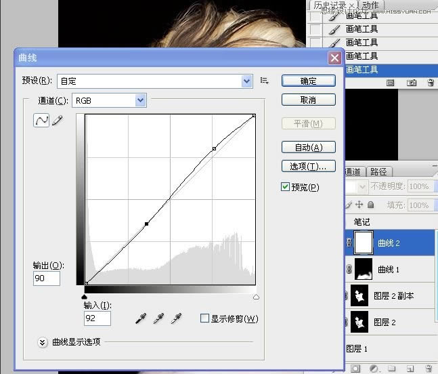
Task: Switch to the Actions (动作) tab
Action: pos(370,5)
